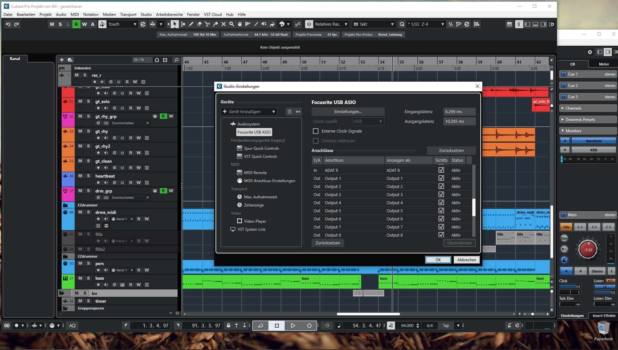
Task: Uncheck visibility checkbox for Output 1
Action: tap(441, 178)
